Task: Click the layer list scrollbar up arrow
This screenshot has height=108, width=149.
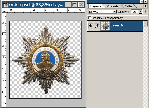Action: [145, 24]
